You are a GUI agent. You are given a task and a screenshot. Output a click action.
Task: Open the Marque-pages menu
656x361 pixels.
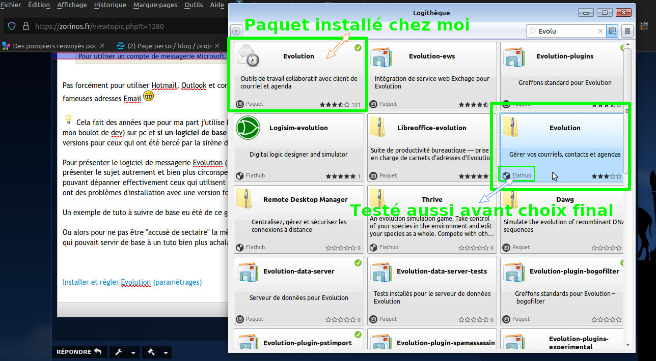[155, 5]
